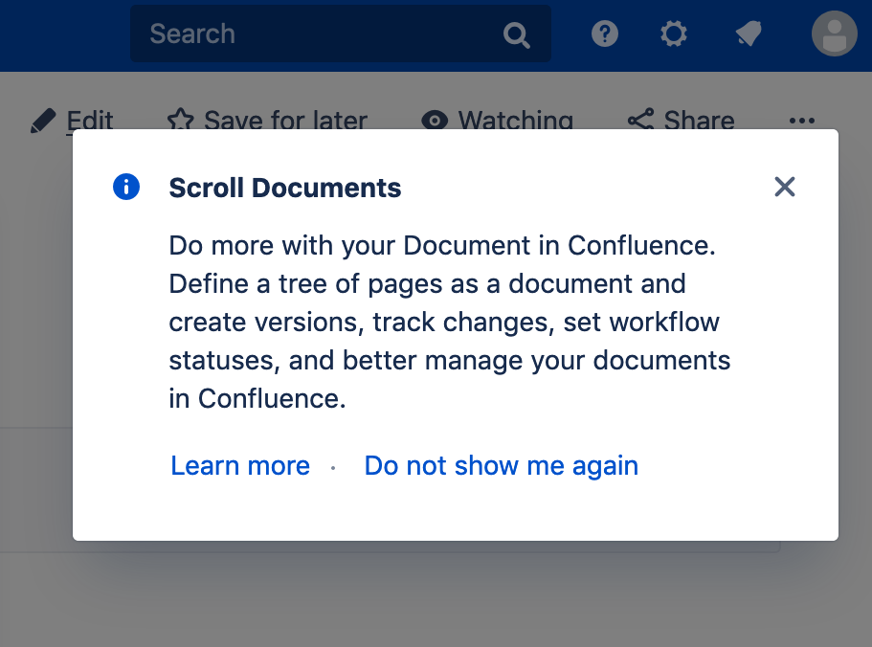
Task: Open the settings gear icon
Action: pyautogui.click(x=674, y=33)
